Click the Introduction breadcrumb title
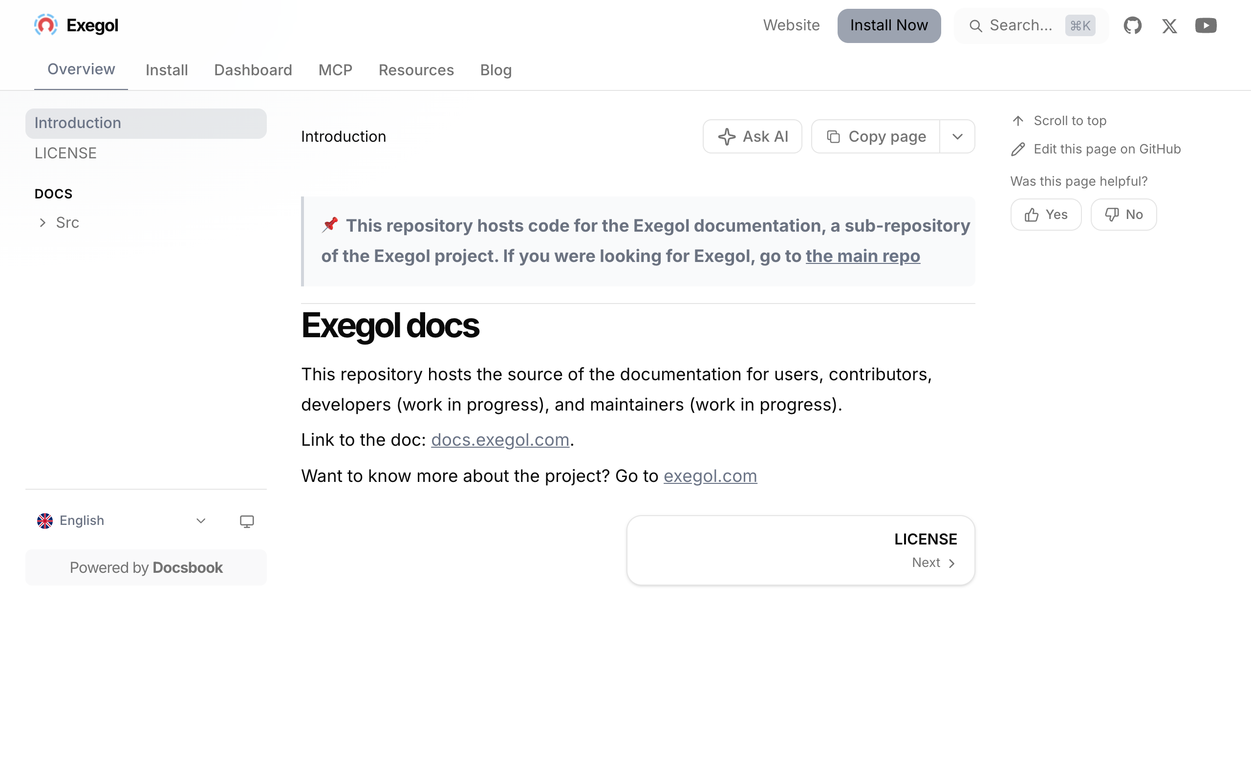 [x=343, y=136]
